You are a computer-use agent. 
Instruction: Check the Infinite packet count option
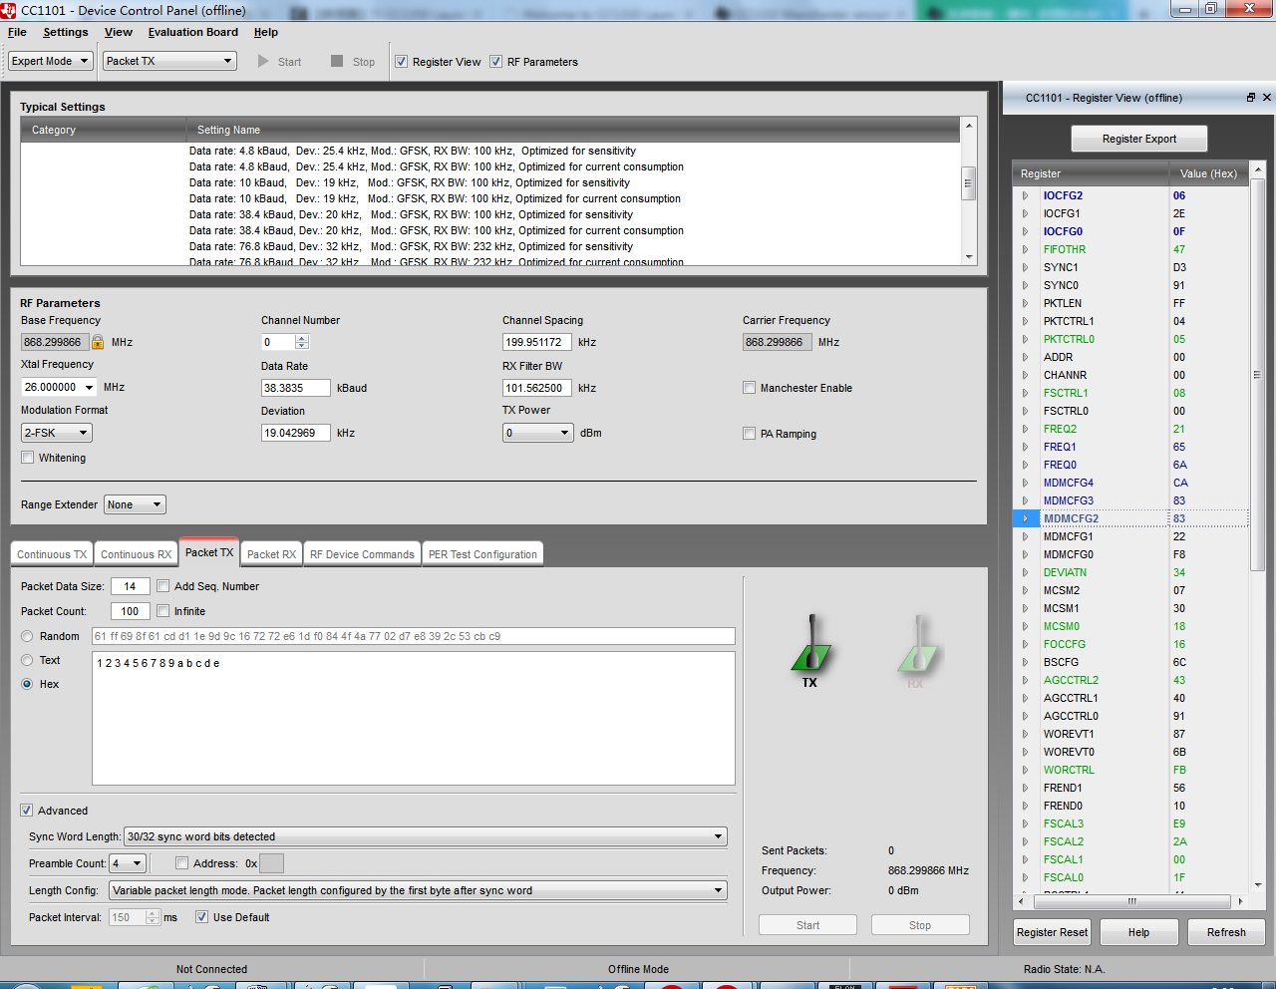click(162, 611)
